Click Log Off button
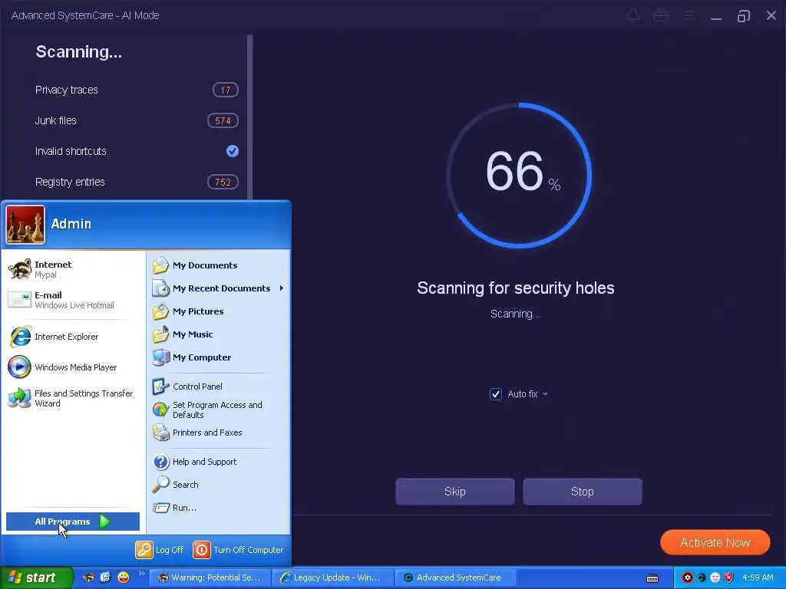Viewport: 786px width, 589px height. tap(160, 549)
